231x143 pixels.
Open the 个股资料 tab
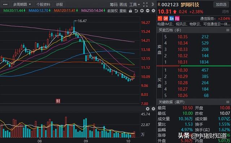click(43, 5)
